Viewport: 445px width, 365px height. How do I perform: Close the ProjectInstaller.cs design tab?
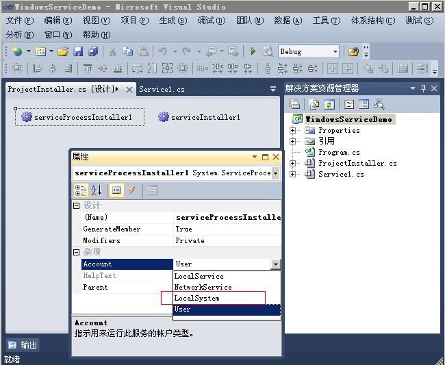pyautogui.click(x=129, y=90)
